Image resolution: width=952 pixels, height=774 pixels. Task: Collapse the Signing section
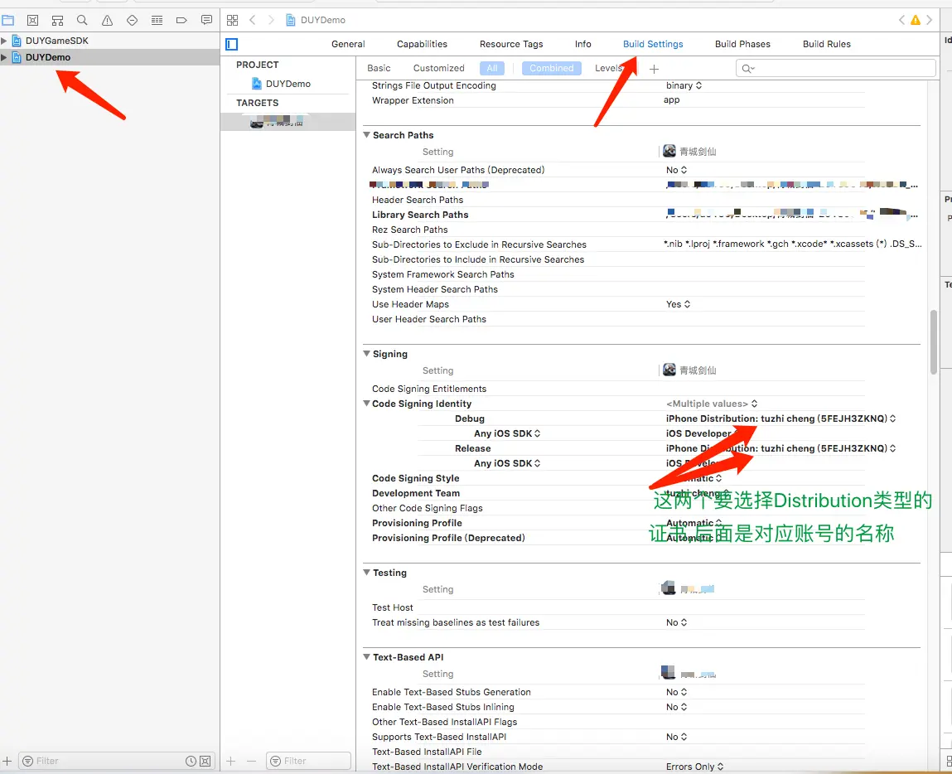point(367,353)
